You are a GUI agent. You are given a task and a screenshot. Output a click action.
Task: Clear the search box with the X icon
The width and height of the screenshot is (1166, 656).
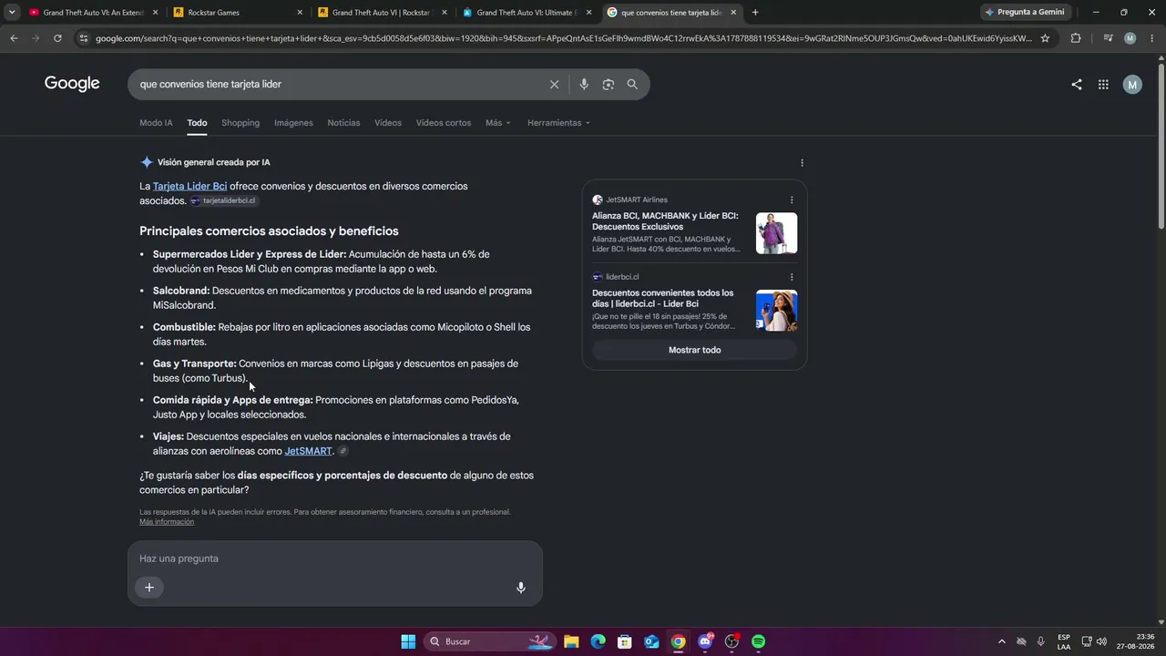554,84
